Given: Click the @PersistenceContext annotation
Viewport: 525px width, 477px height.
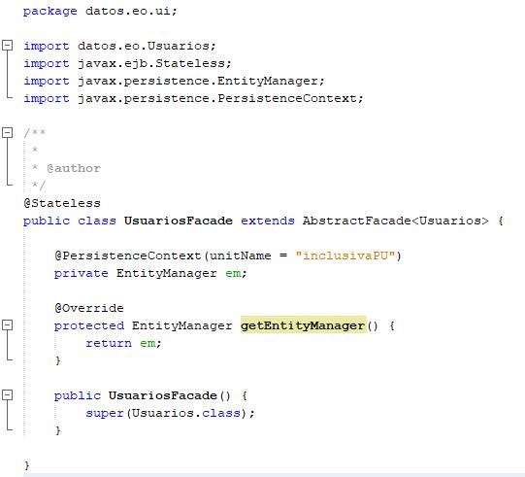Looking at the screenshot, I should [x=128, y=256].
